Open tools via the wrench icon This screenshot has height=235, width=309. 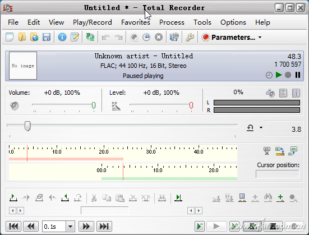pyautogui.click(x=190, y=37)
